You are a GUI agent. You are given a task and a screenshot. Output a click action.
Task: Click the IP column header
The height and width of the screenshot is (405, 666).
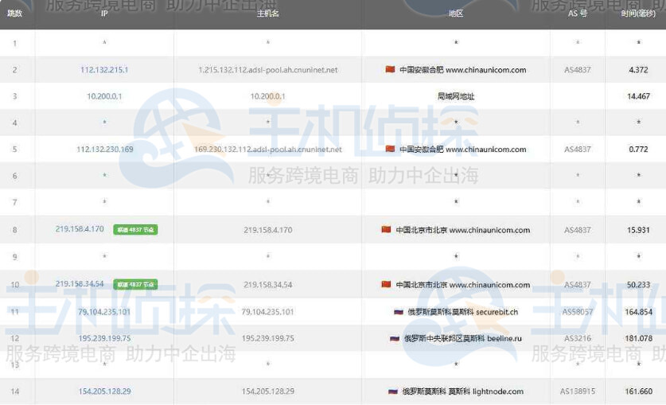pyautogui.click(x=104, y=14)
